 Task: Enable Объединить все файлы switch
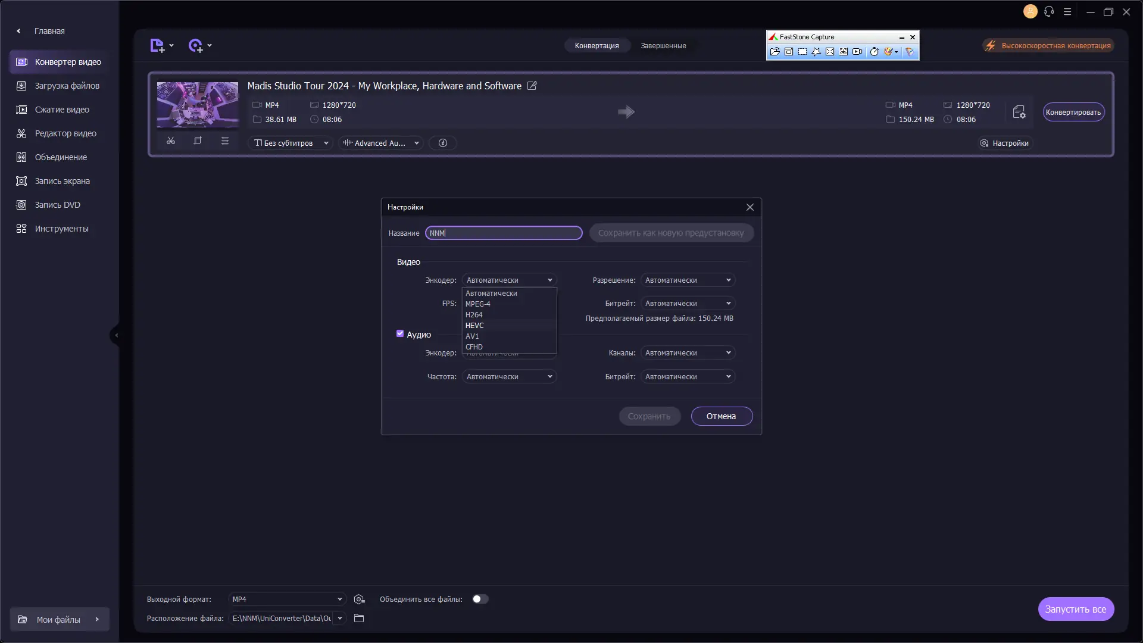480,599
